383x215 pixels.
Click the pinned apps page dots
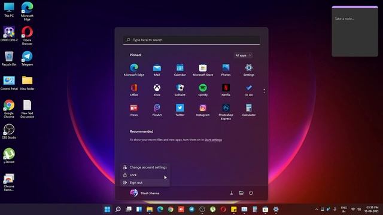(x=265, y=91)
